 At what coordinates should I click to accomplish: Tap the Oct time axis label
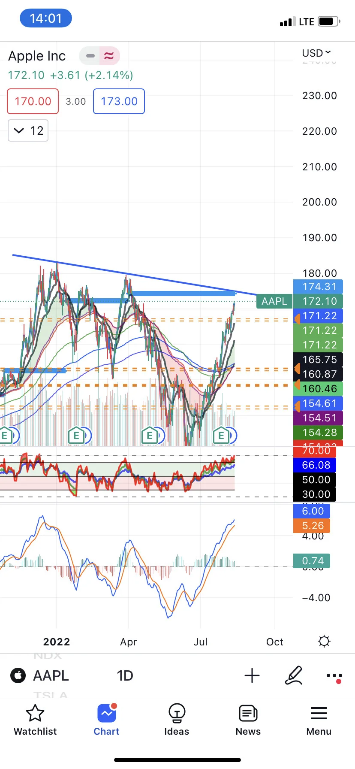[274, 642]
